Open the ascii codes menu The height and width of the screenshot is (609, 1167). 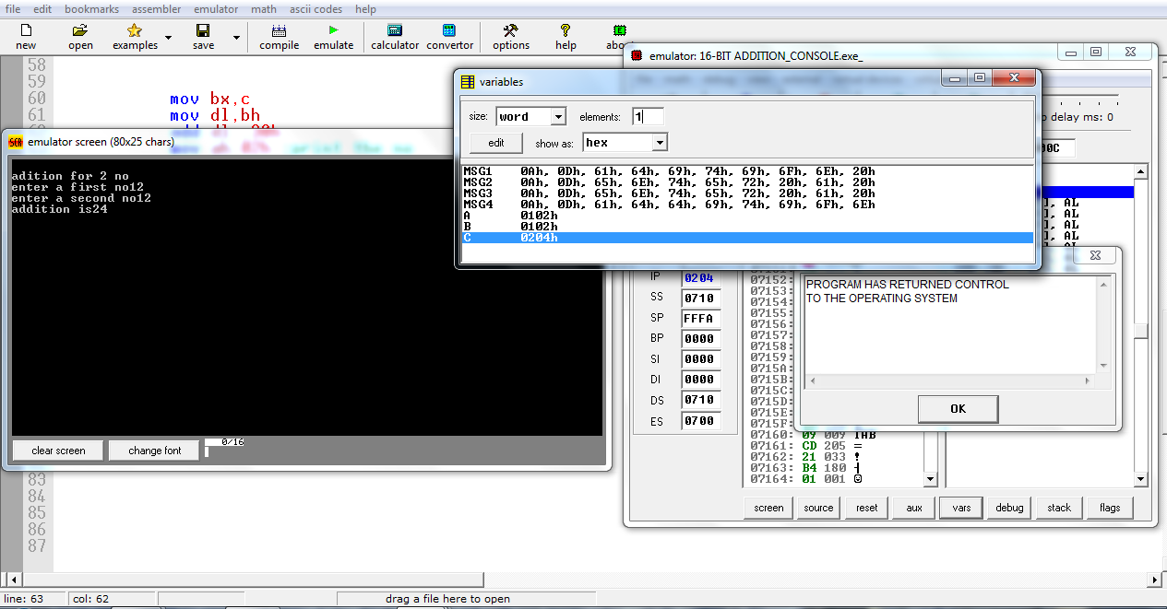coord(316,9)
